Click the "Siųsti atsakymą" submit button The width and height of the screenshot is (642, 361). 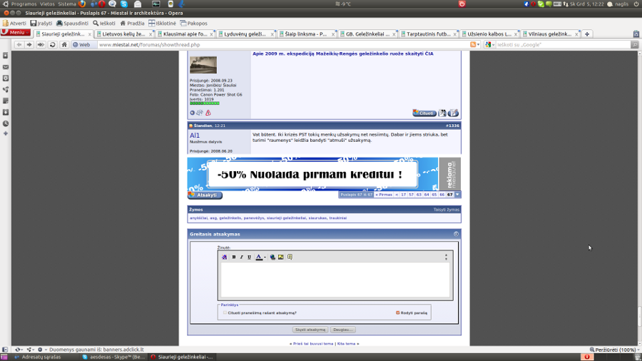310,330
